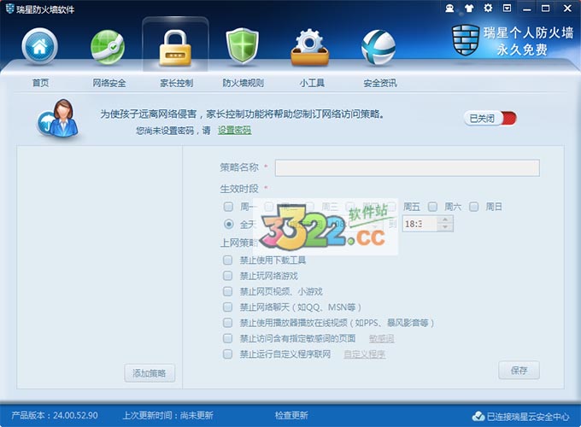
Task: Check the 周六 weekday checkbox
Action: pos(432,207)
